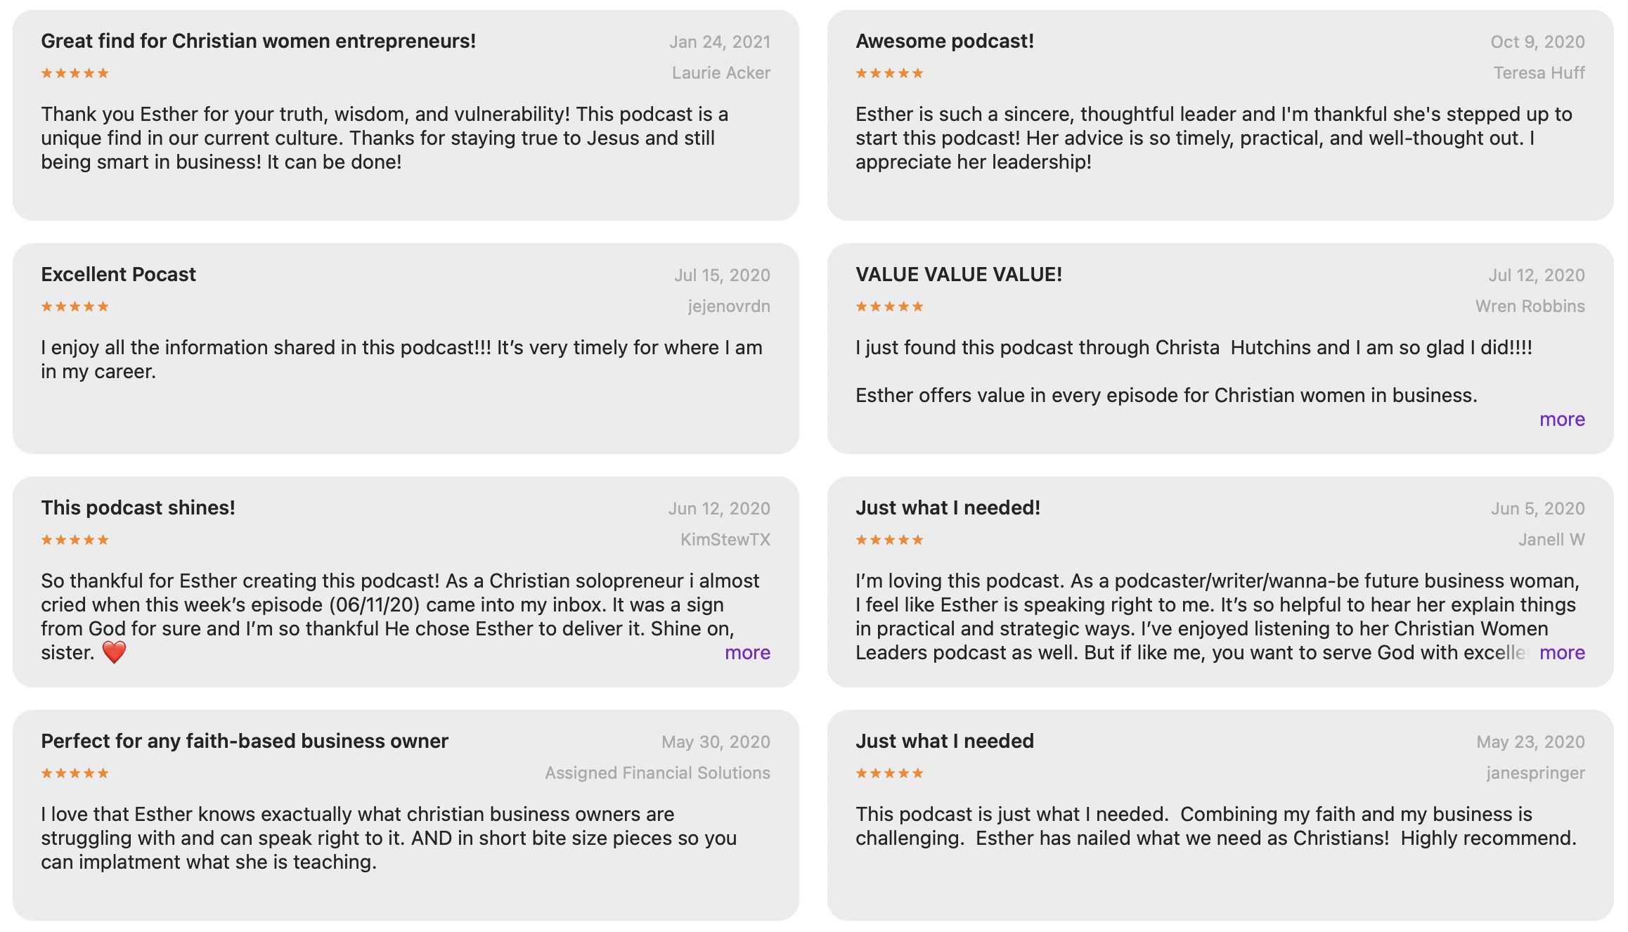Click the janespringer reviewer name
Image resolution: width=1628 pixels, height=932 pixels.
pyautogui.click(x=1535, y=773)
